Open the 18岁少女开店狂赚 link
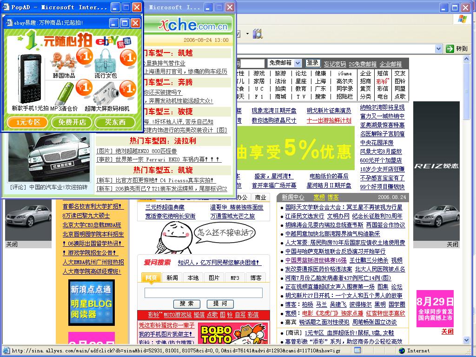 point(382,169)
